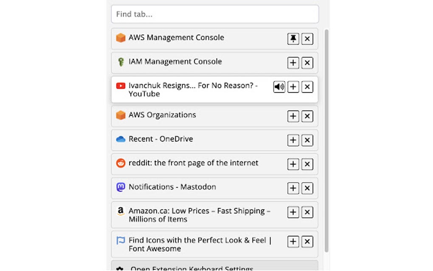The image size is (433, 271).
Task: Click the Font Awesome flag icon
Action: coord(121,240)
